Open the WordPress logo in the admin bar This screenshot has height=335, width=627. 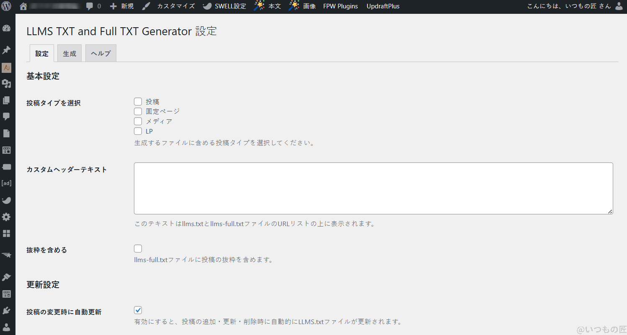click(6, 6)
